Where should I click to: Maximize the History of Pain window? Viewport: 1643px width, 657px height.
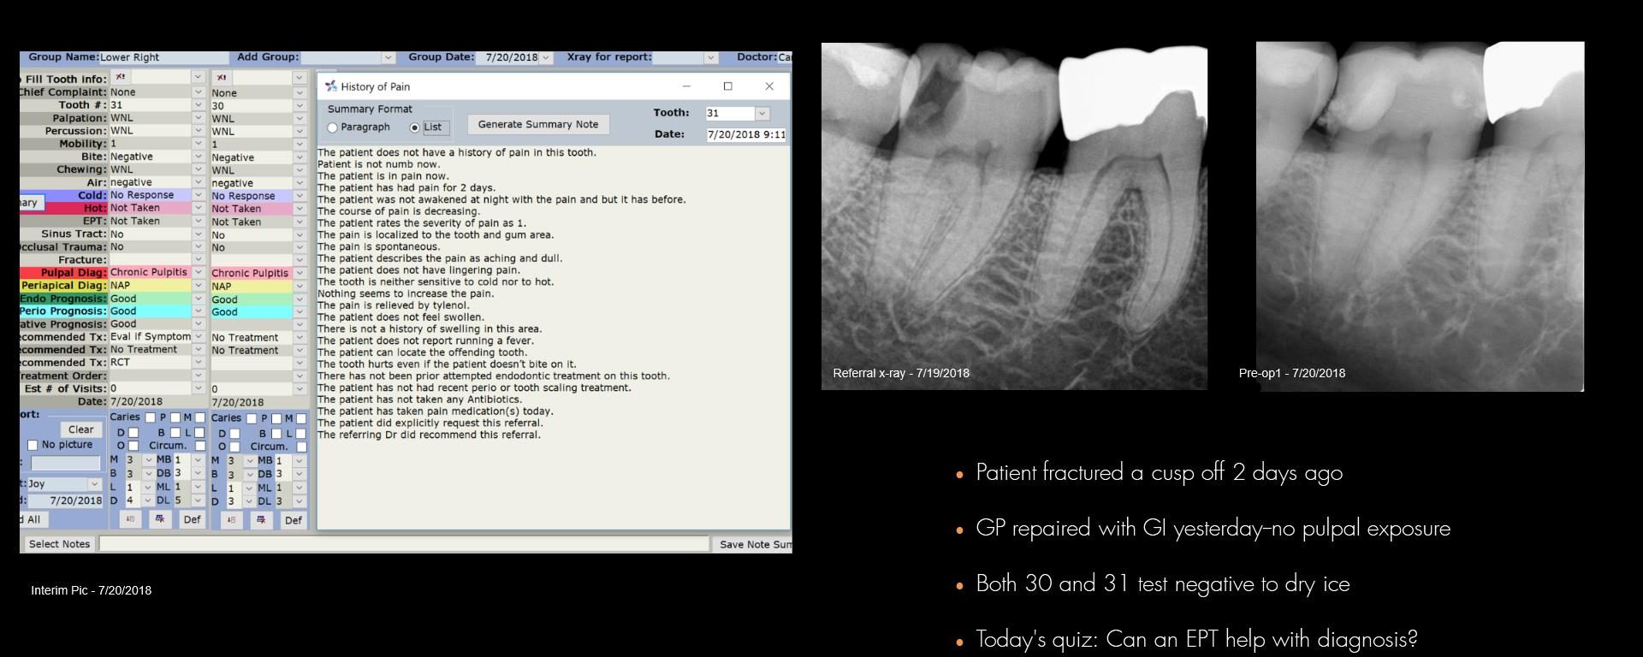click(728, 86)
